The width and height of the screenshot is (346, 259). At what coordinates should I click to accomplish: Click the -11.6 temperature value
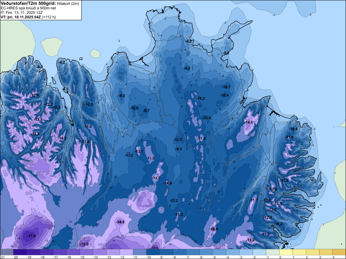tap(289, 137)
